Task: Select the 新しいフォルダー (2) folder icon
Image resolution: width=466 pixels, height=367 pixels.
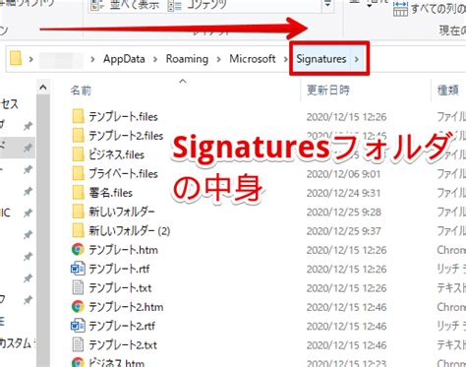Action: point(78,230)
